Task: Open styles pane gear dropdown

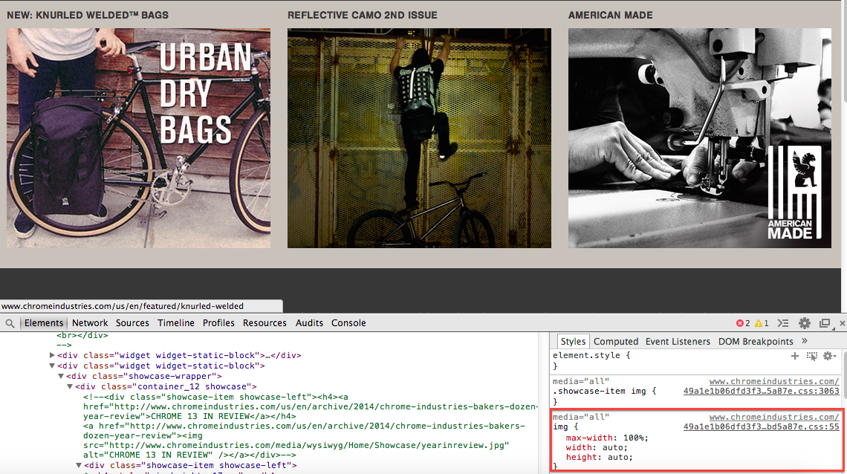Action: pyautogui.click(x=830, y=356)
